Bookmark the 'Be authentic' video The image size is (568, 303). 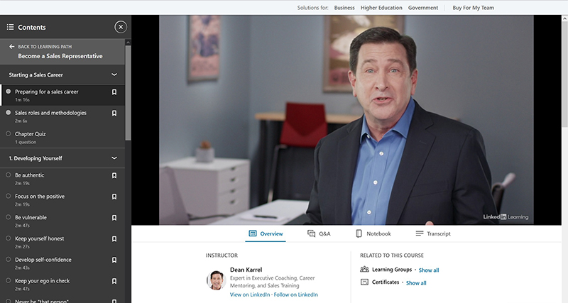pos(114,175)
